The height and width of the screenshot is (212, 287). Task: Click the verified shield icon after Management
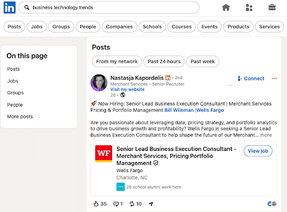tap(156, 163)
